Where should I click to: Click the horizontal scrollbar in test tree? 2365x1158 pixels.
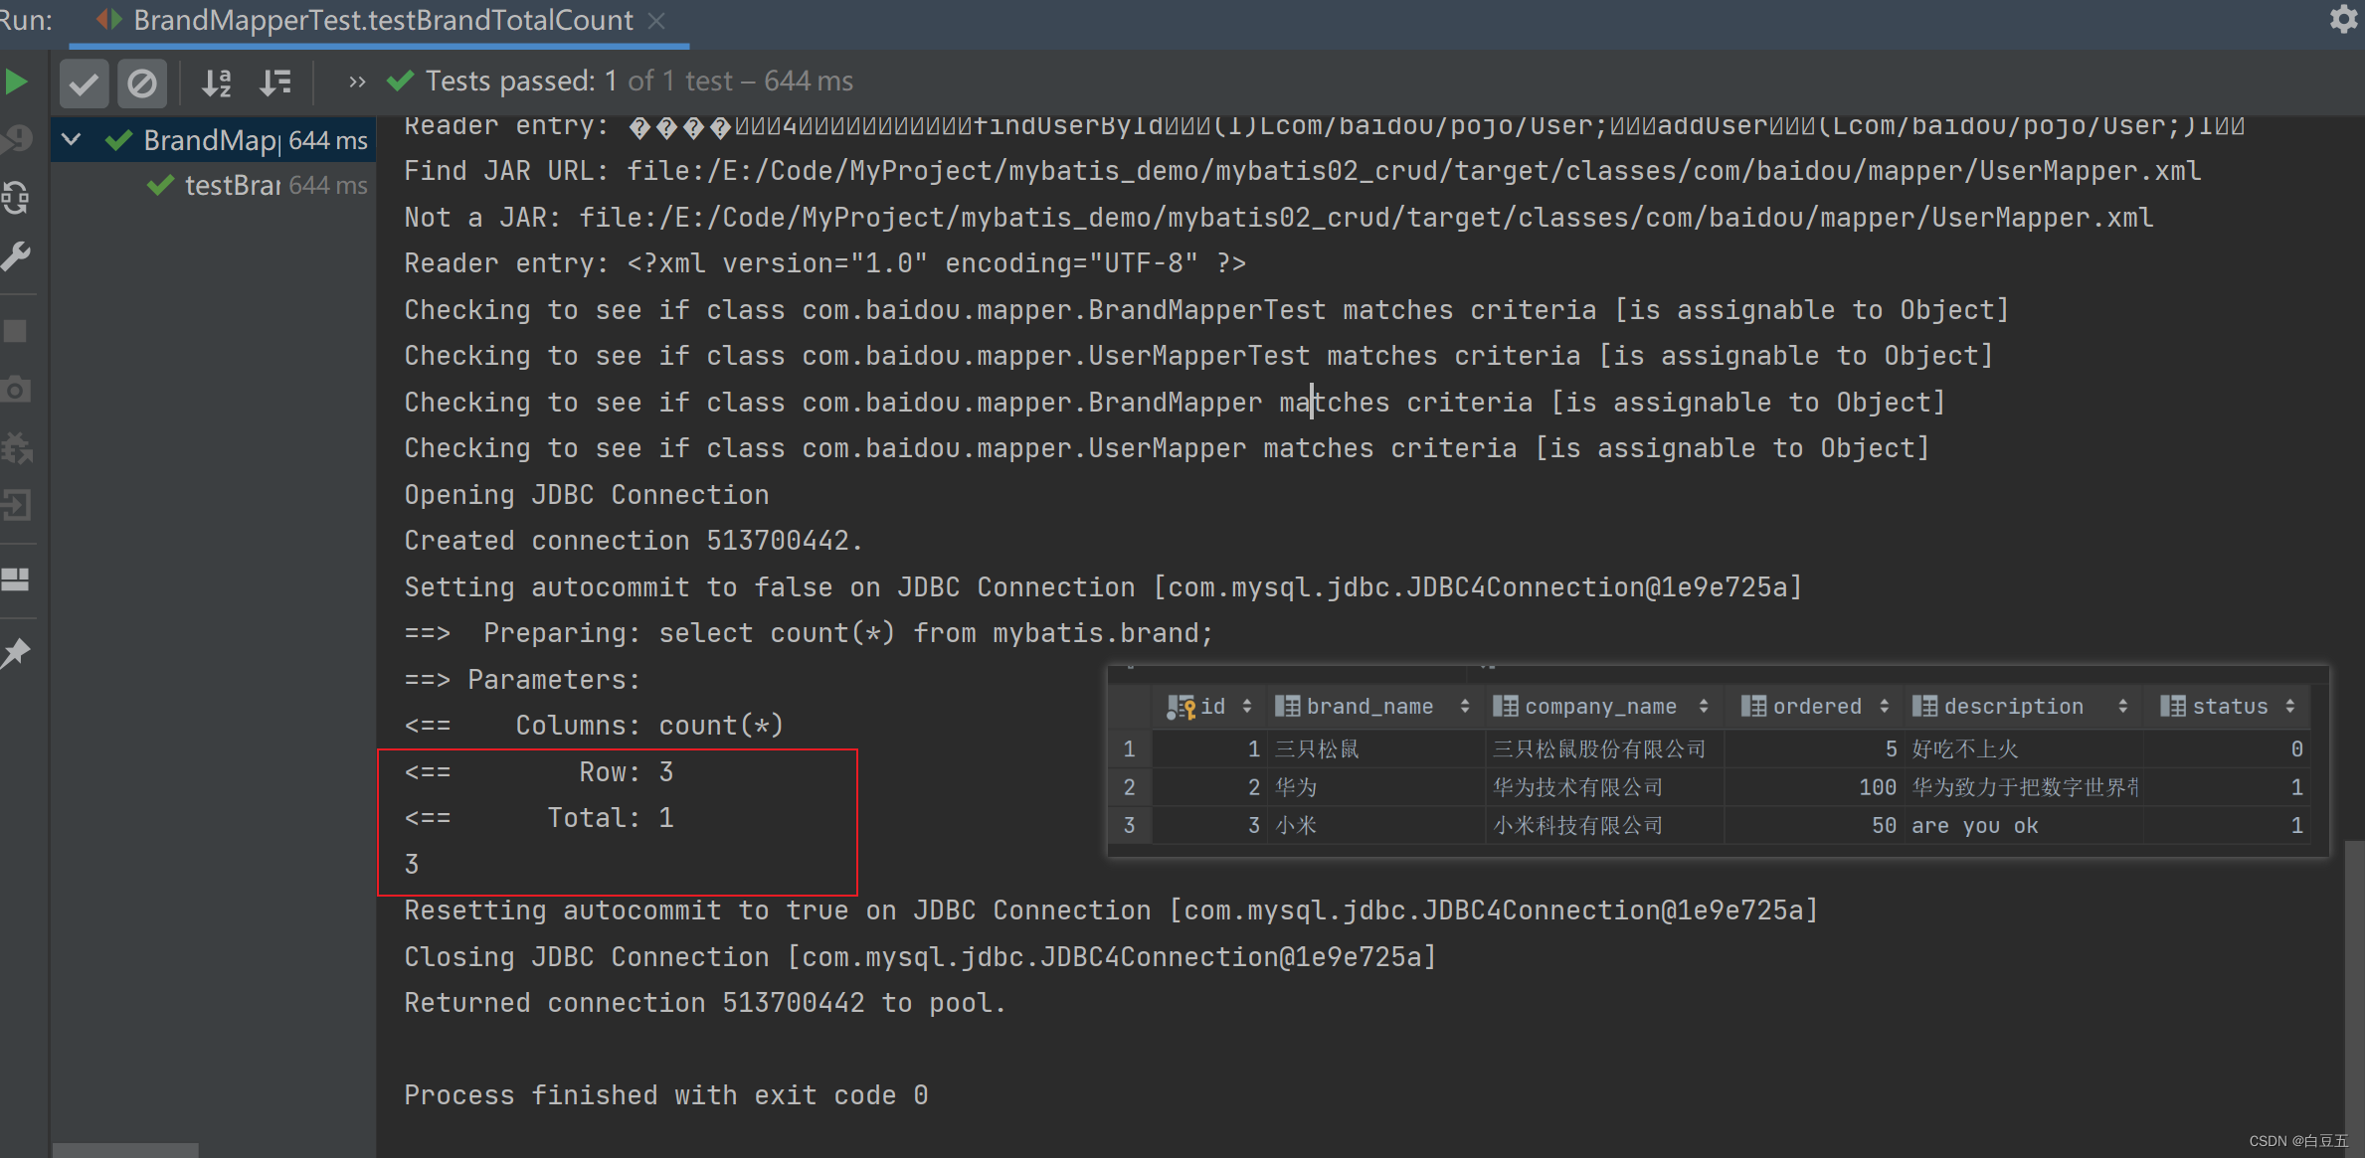tap(125, 1150)
